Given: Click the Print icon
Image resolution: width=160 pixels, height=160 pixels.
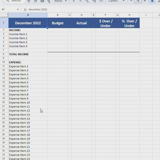Looking at the screenshot, I should [42, 1].
